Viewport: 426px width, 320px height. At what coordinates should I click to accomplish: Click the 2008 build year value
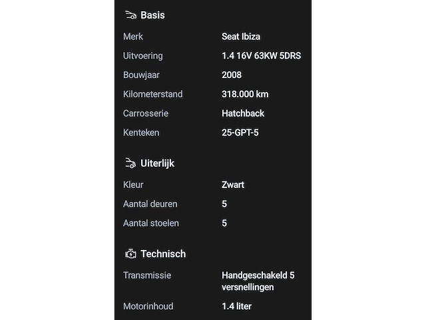232,75
